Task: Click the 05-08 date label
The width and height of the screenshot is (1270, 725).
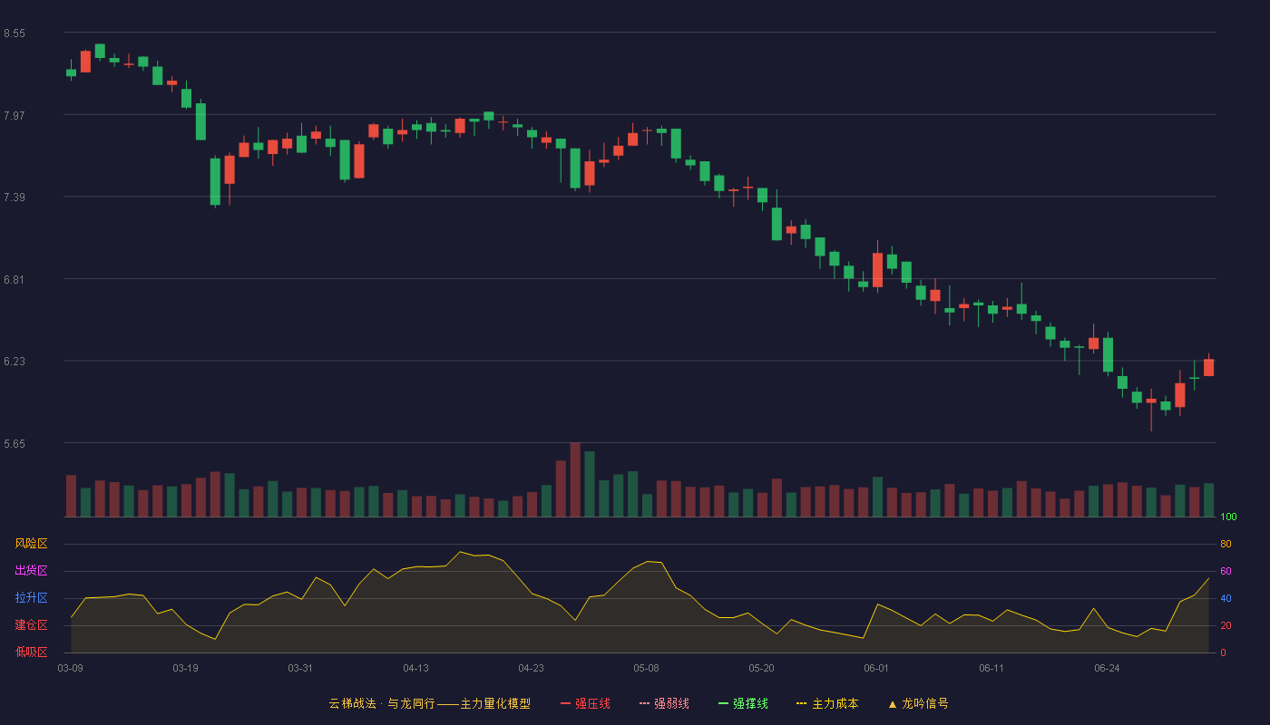Action: pyautogui.click(x=646, y=668)
